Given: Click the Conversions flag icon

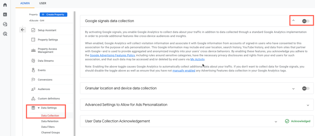Looking at the screenshot, I should point(33,80).
